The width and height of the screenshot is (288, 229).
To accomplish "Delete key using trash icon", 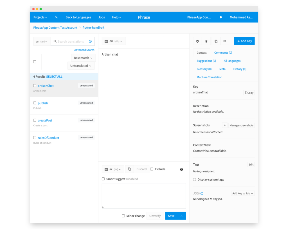I will [206, 41].
